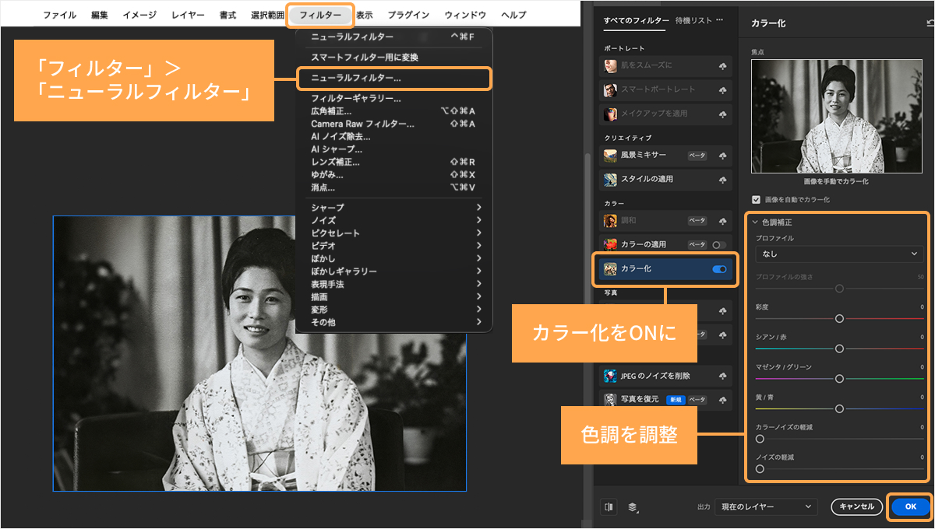The width and height of the screenshot is (935, 529).
Task: Choose ニューラルフィルター... from the フィルター menu
Action: [356, 79]
